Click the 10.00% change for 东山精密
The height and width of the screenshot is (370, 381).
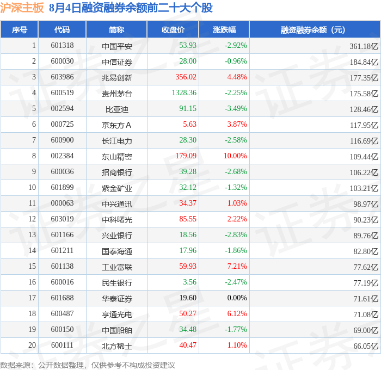235,156
